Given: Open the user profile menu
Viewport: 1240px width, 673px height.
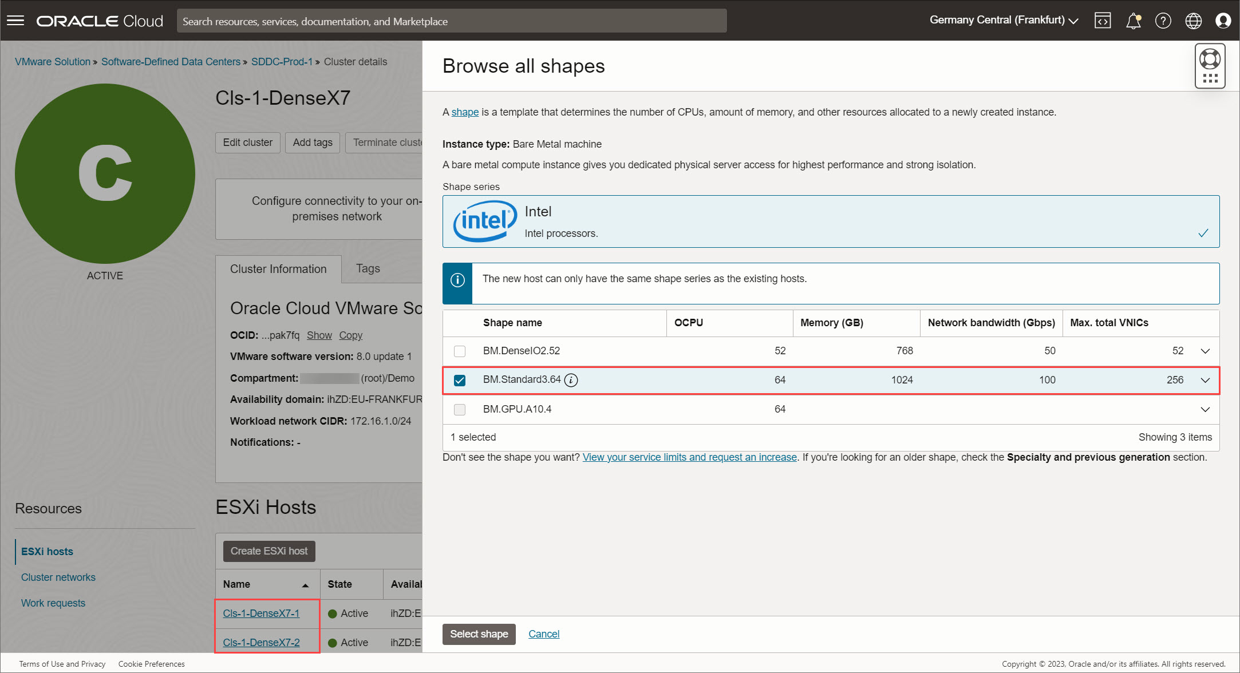Looking at the screenshot, I should click(1223, 21).
